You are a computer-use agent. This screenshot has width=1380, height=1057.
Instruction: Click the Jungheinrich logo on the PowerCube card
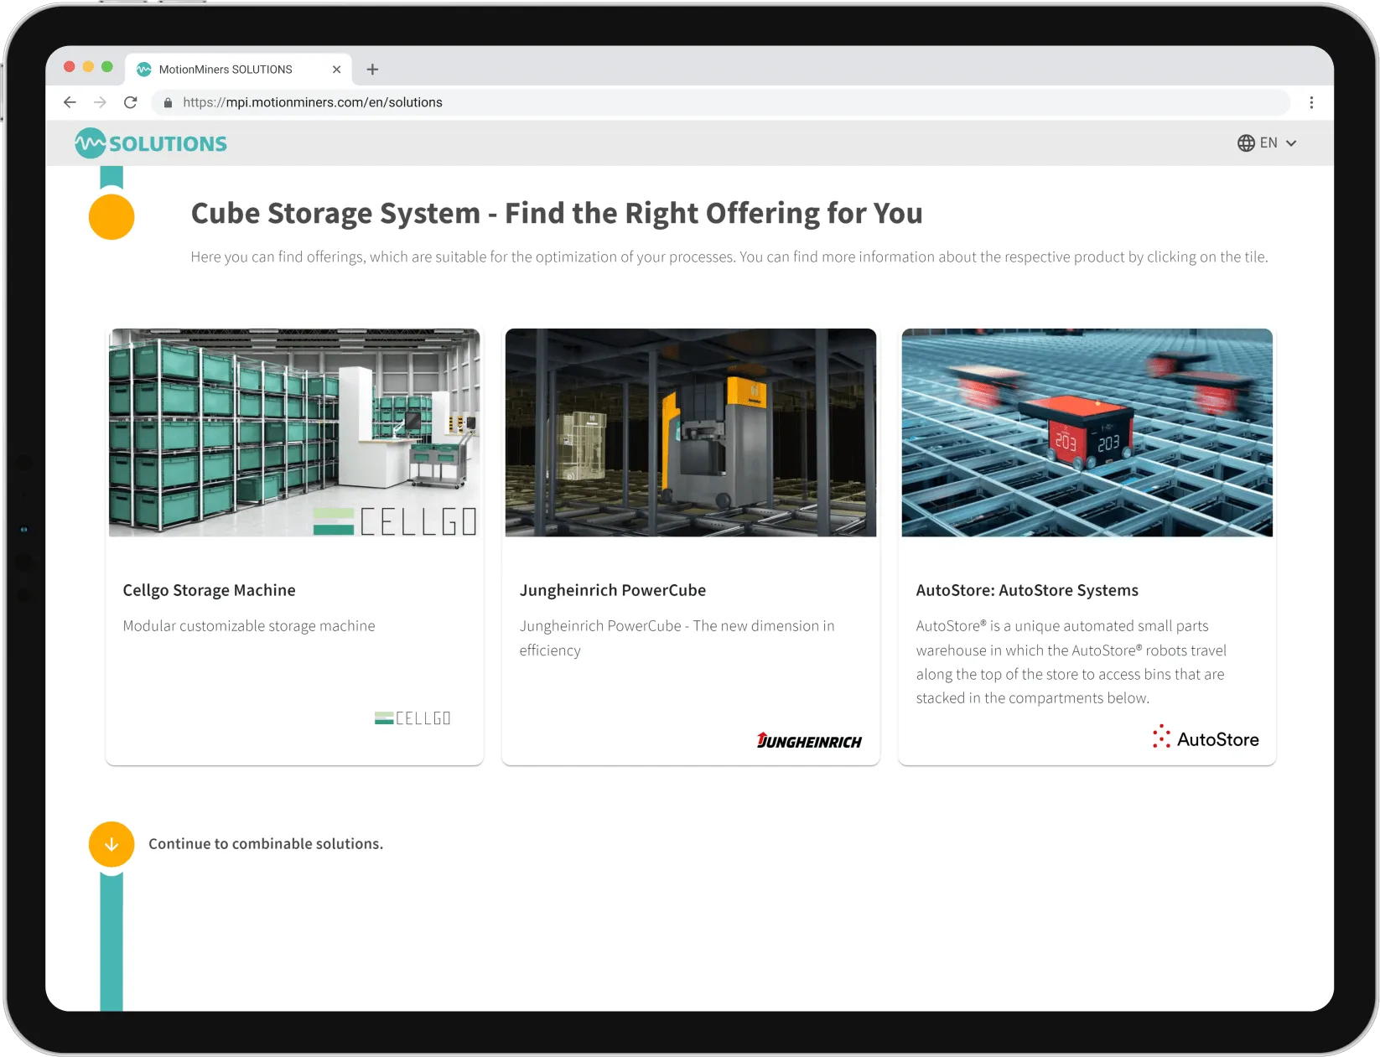(x=808, y=741)
